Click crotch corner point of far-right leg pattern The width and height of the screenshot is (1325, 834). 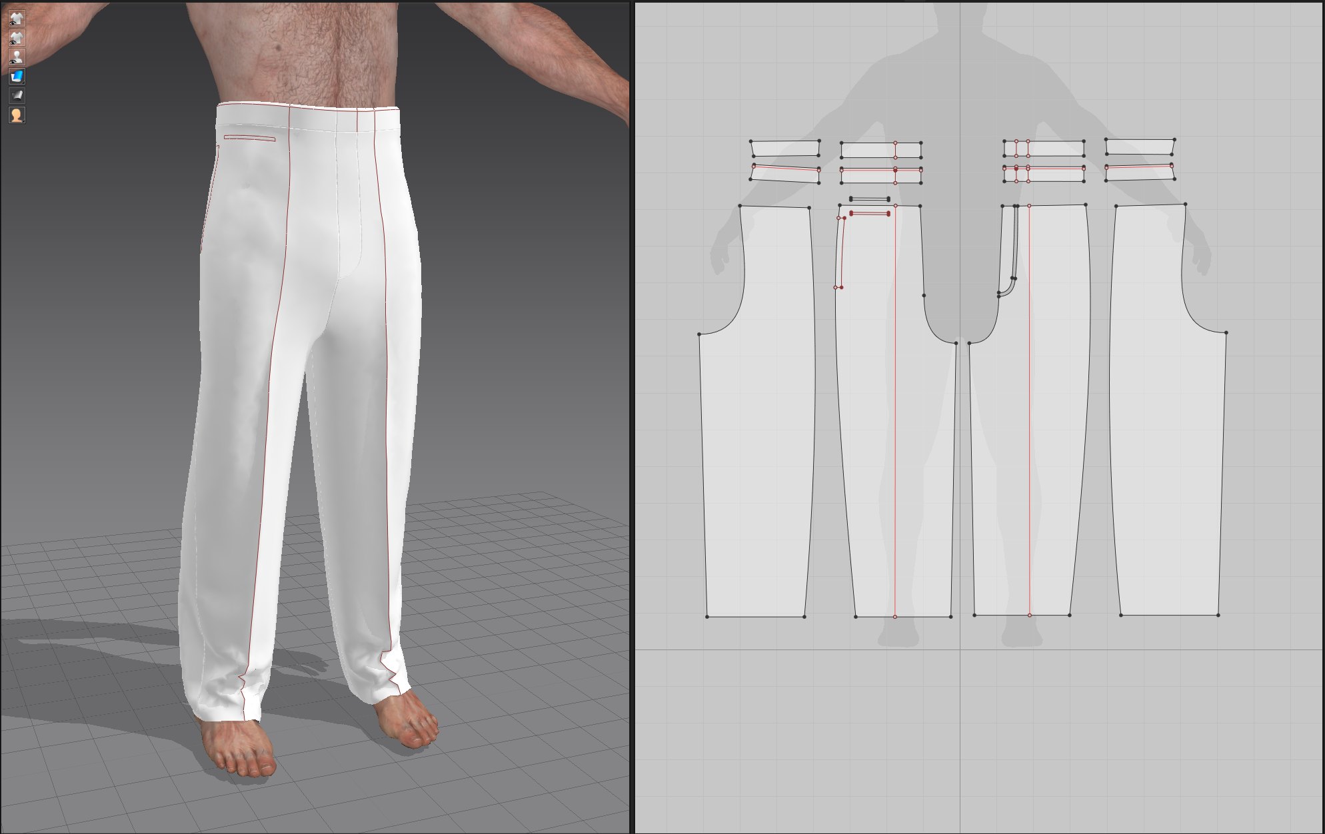coord(1226,332)
